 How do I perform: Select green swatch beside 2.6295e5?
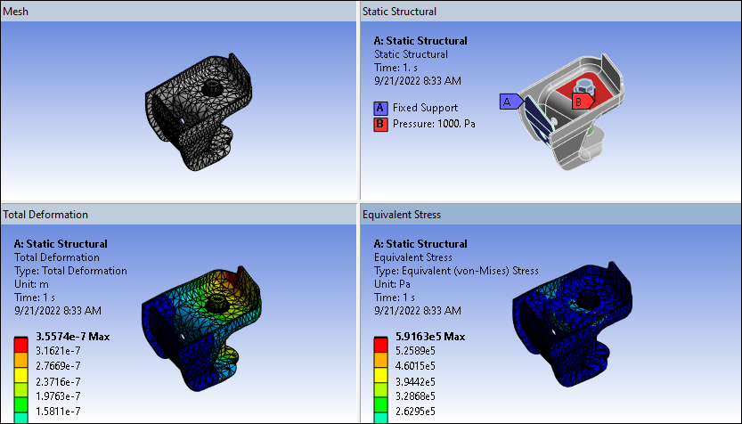coord(380,405)
